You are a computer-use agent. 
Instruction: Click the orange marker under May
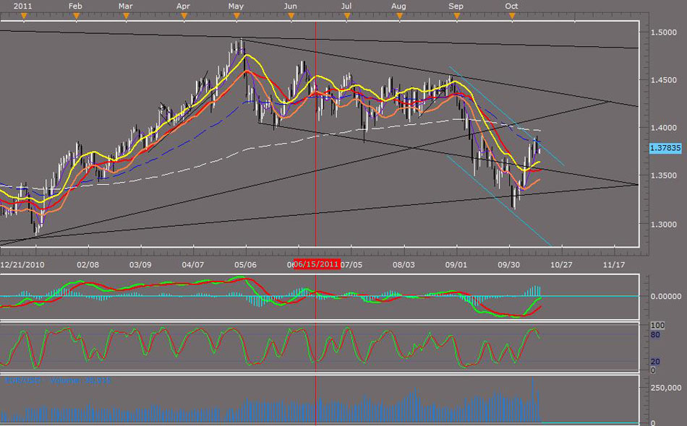235,15
